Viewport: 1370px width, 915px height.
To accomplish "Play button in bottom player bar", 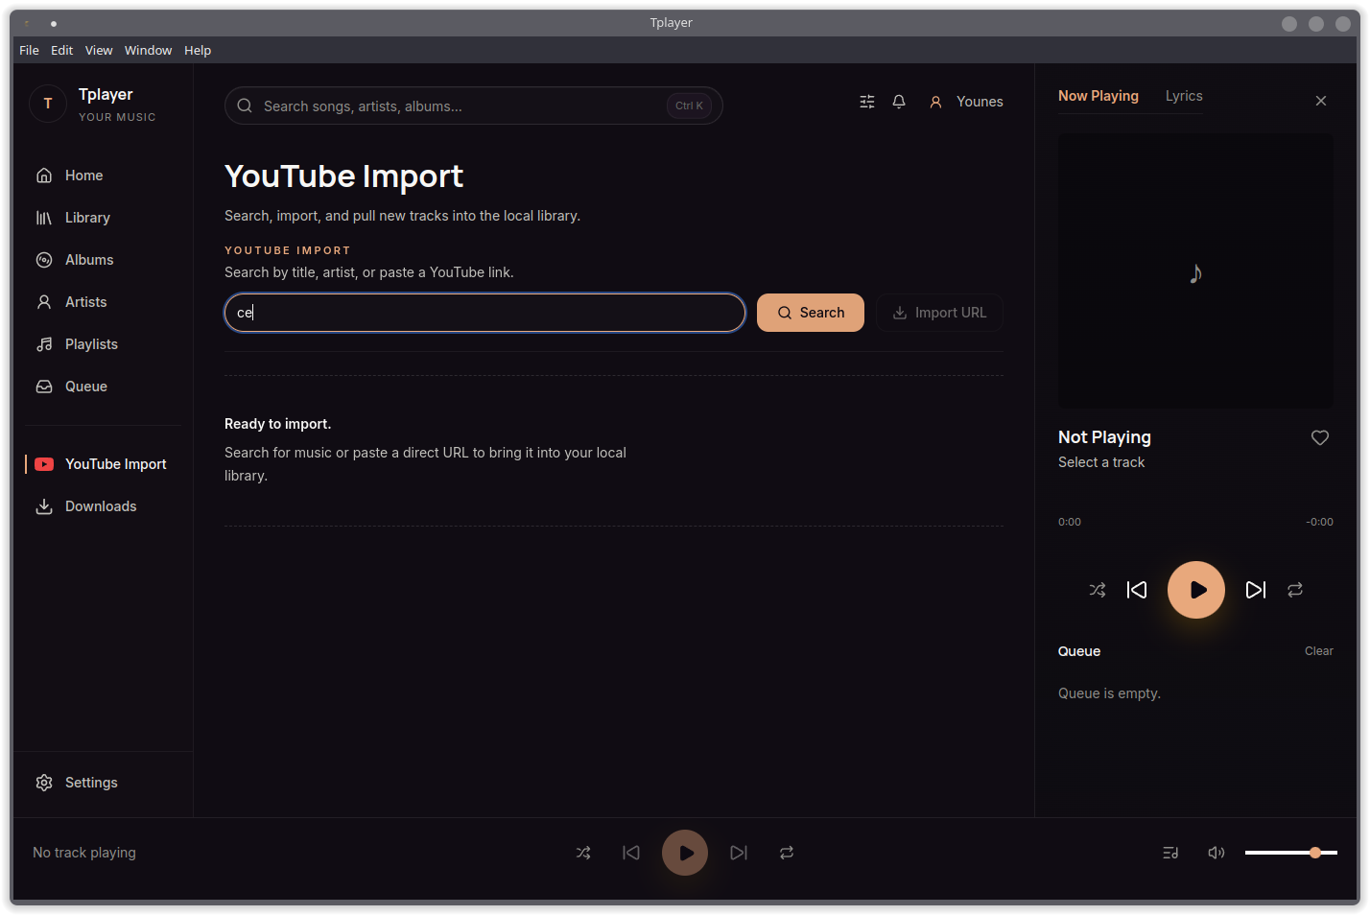I will pyautogui.click(x=685, y=853).
